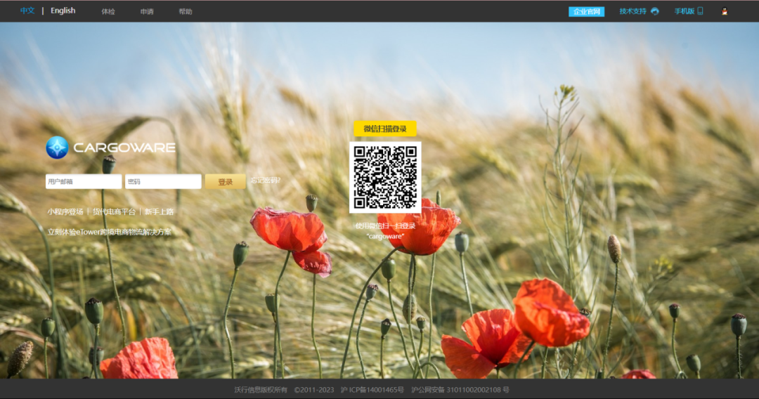
Task: Open the 货代电商平台 link
Action: point(114,211)
